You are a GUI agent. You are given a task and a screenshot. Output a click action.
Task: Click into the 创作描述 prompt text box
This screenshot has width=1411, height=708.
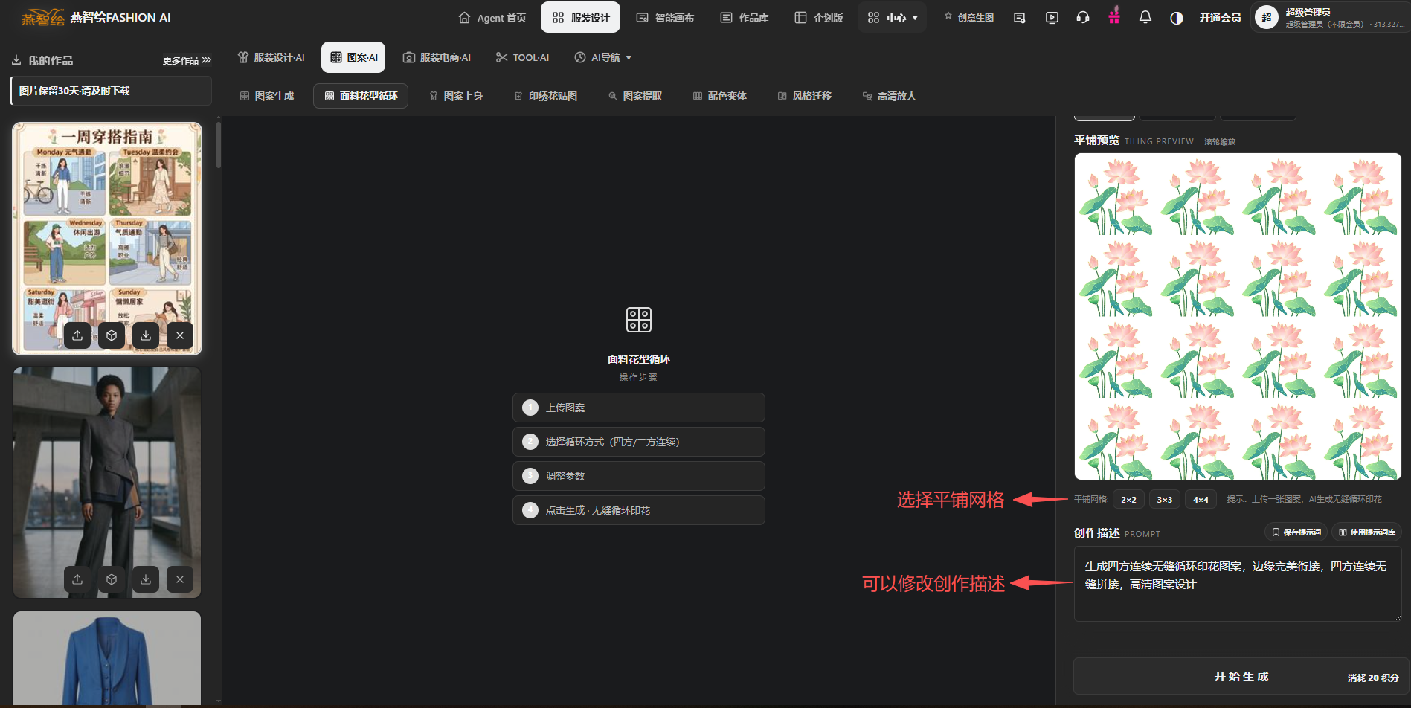tap(1238, 584)
